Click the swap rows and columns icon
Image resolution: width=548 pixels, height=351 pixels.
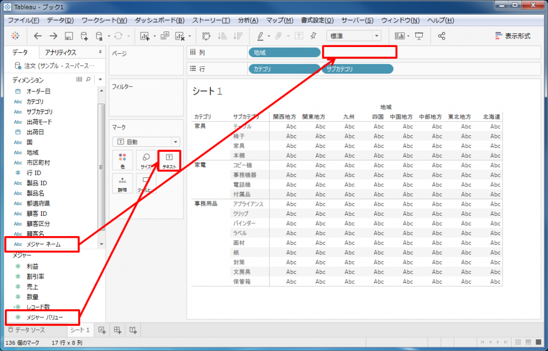pos(206,36)
